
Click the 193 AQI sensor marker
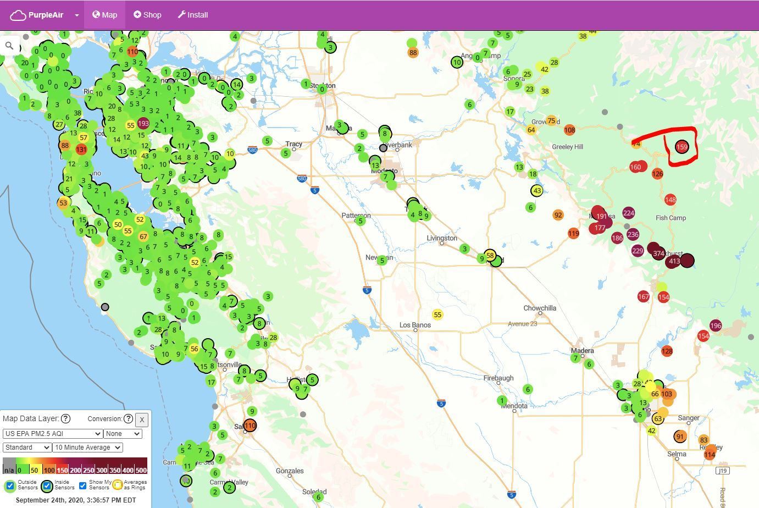143,124
